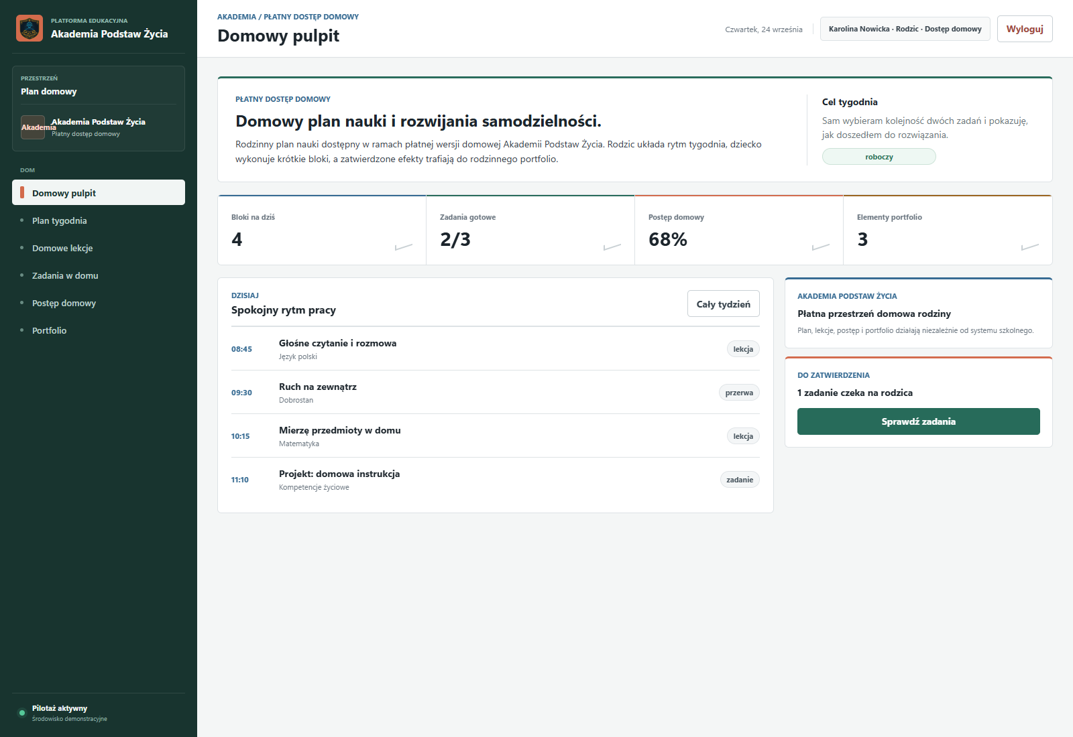1073x737 pixels.
Task: Click the trend icon in Elementy portfolio card
Action: click(1030, 247)
